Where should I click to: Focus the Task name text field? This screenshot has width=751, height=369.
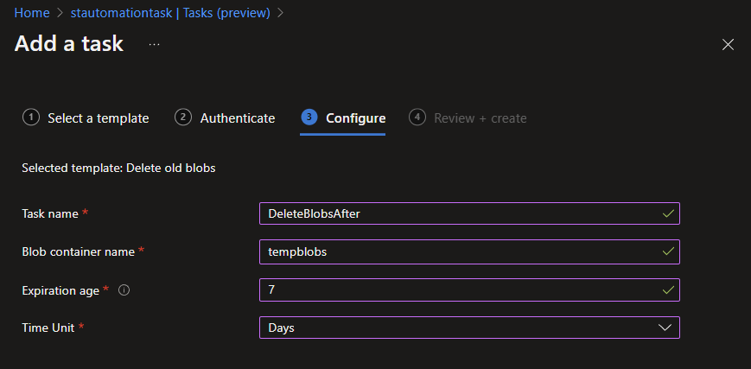pyautogui.click(x=458, y=214)
